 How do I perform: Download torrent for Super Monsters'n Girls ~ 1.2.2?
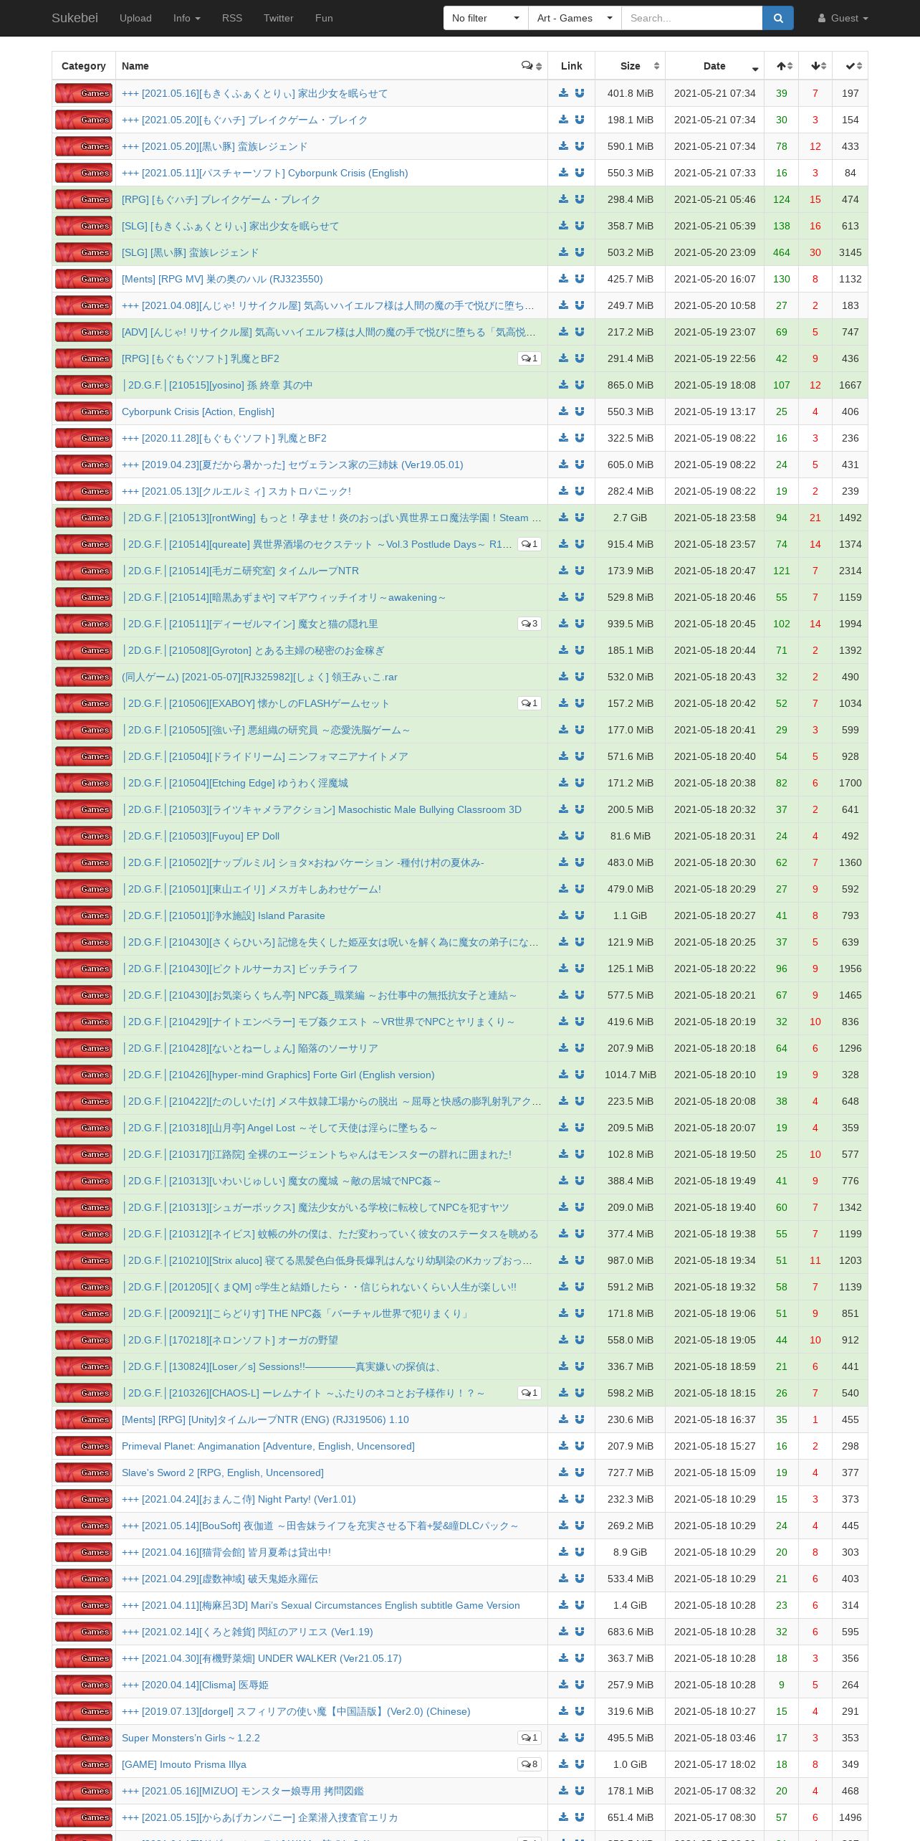(x=563, y=1738)
